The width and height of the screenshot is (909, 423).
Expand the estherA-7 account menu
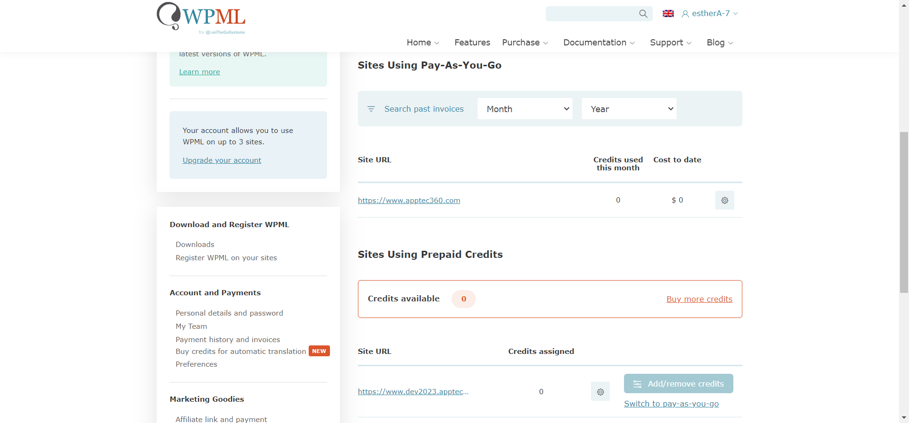tap(710, 14)
